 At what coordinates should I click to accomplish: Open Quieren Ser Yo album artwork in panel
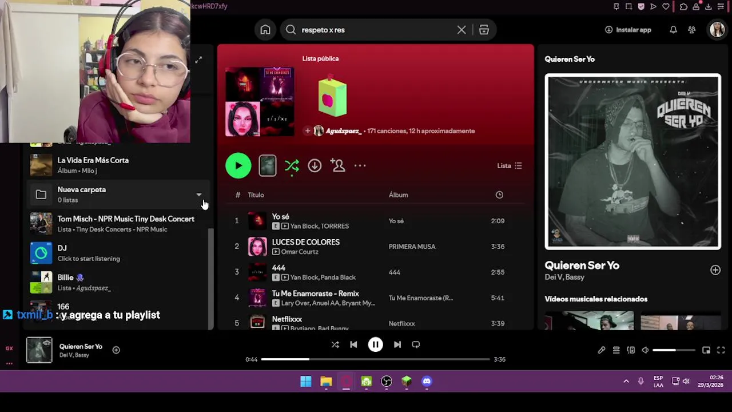point(632,162)
